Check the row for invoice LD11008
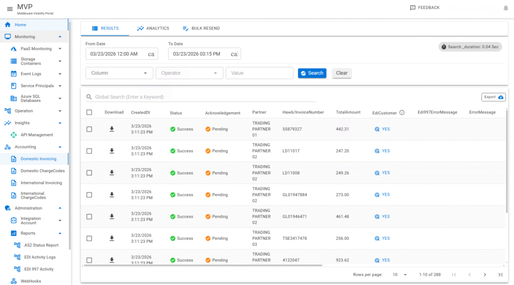Image resolution: width=514 pixels, height=285 pixels. [89, 173]
